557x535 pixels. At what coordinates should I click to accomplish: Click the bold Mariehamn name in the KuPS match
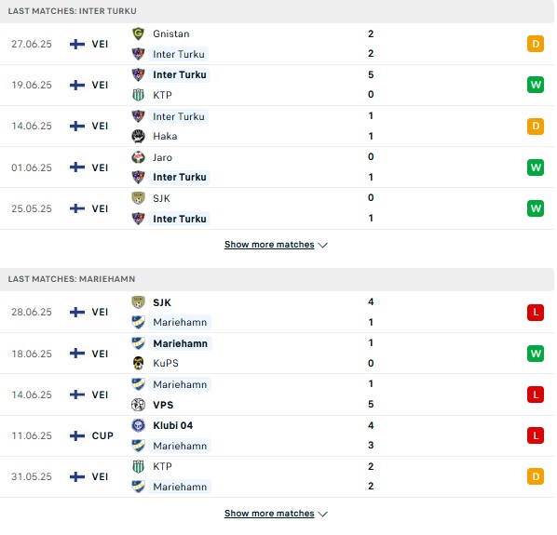(180, 343)
